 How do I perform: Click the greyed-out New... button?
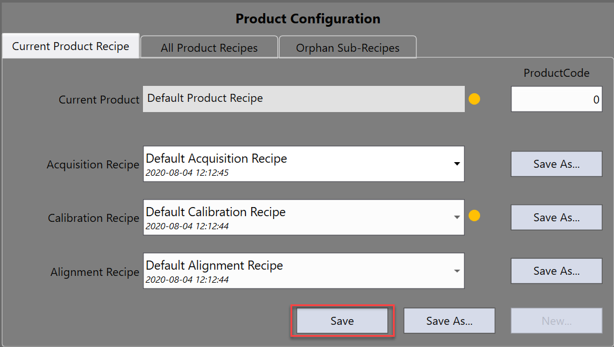pyautogui.click(x=556, y=321)
